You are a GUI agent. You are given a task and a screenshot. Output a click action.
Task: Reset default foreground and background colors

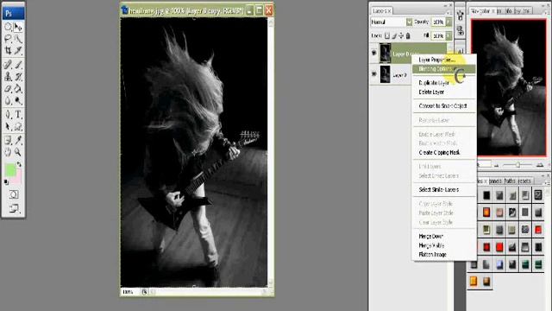6,182
